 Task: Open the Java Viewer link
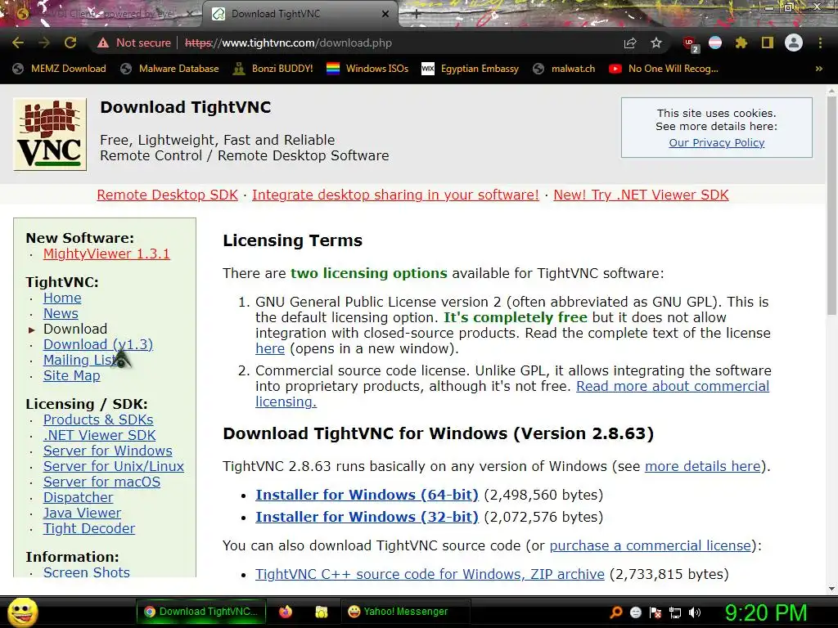click(83, 513)
